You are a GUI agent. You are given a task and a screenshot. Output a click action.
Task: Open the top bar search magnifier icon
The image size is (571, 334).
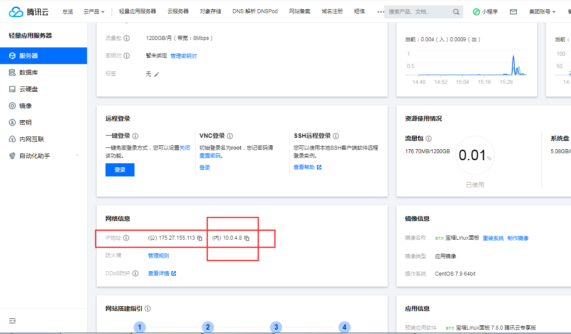tap(456, 12)
